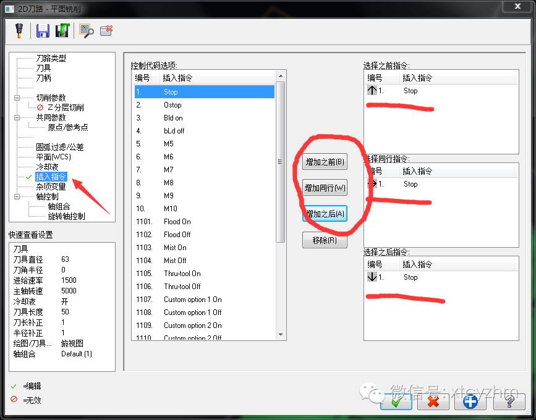
Task: Click 插入指令 column header in control code list
Action: (x=217, y=78)
